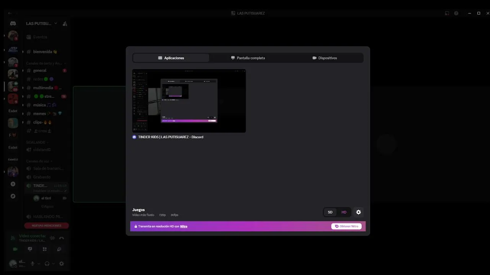Jump to NUEVAS MENCIONES

pyautogui.click(x=46, y=225)
